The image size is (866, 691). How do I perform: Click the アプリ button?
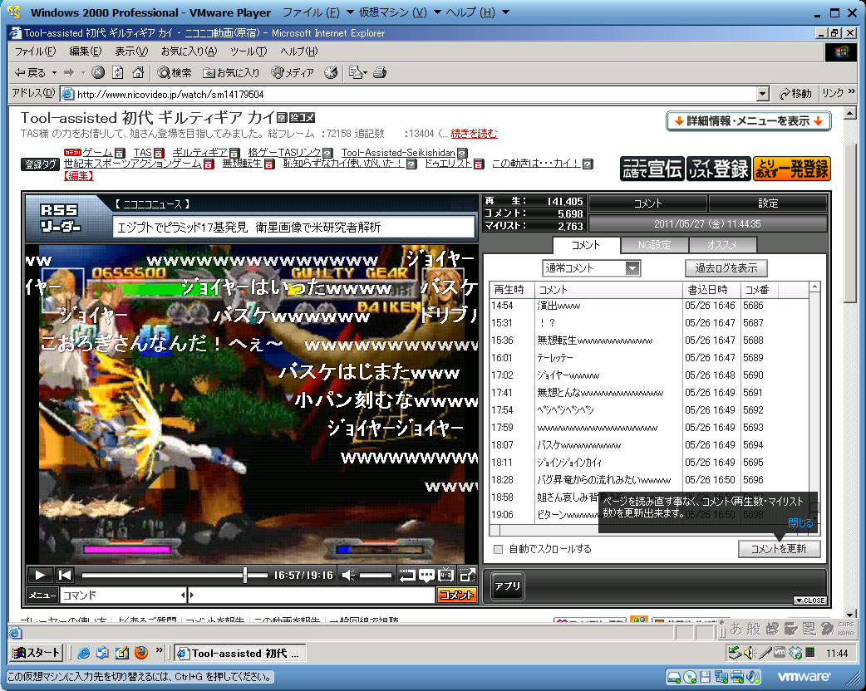[x=507, y=586]
